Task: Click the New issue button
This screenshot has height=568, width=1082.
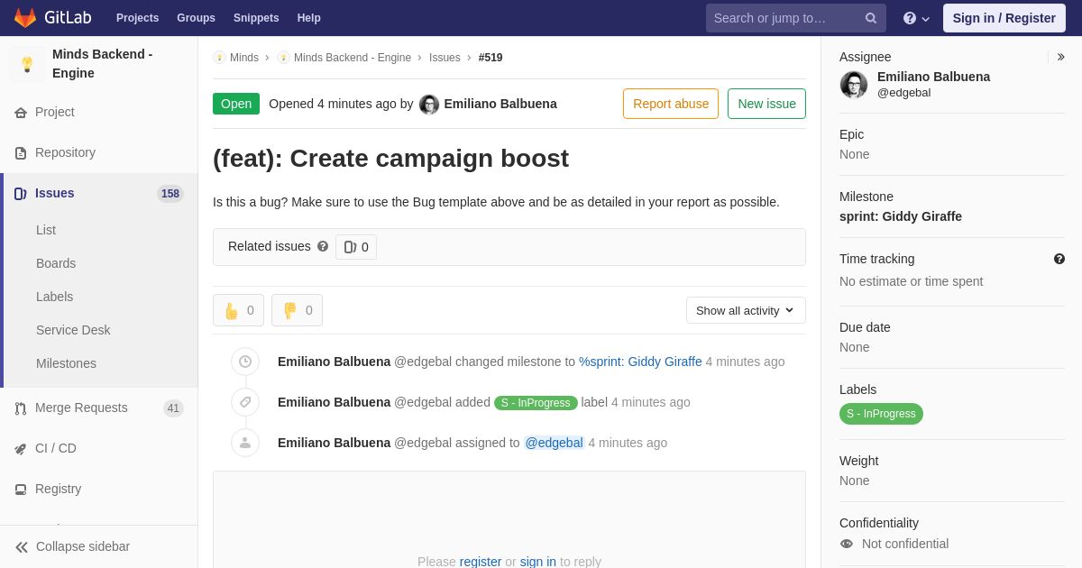Action: point(766,104)
